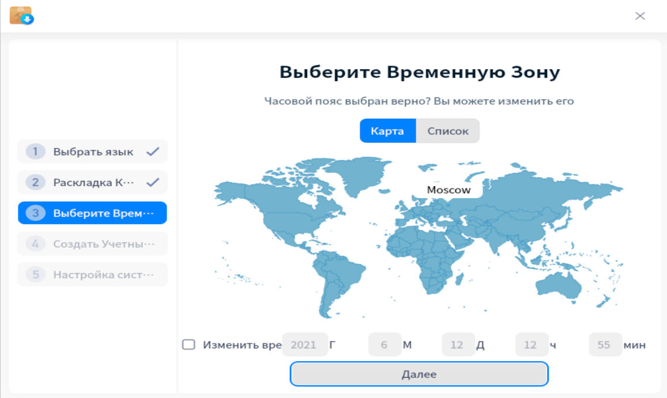The image size is (667, 398).
Task: Click step number 2 circle icon
Action: pyautogui.click(x=35, y=183)
